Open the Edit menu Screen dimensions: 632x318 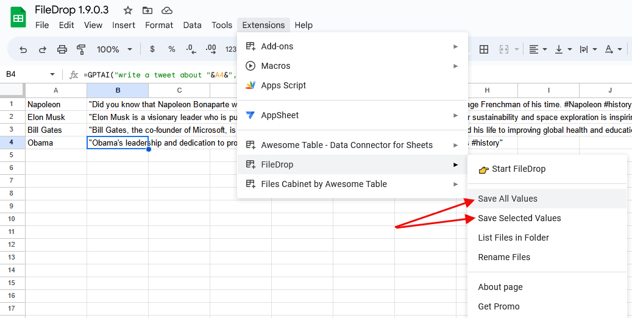tap(66, 25)
